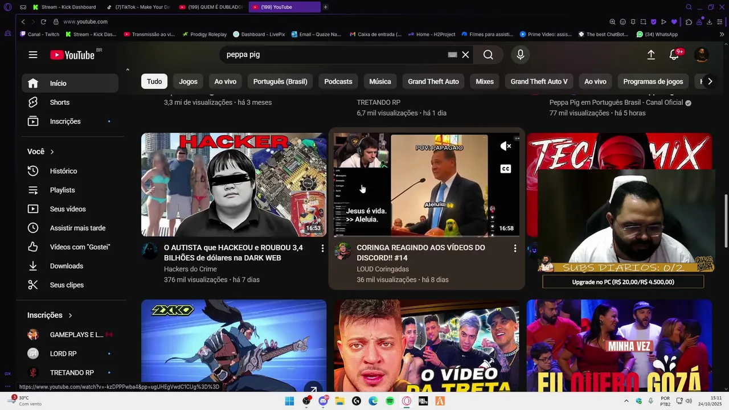729x410 pixels.
Task: Select the Música filter chip
Action: pos(380,81)
